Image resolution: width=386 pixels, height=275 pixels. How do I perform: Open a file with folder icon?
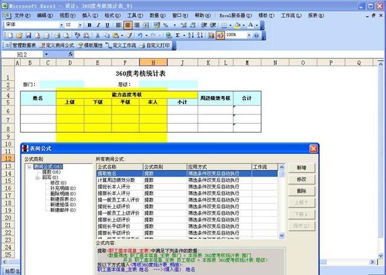19,36
